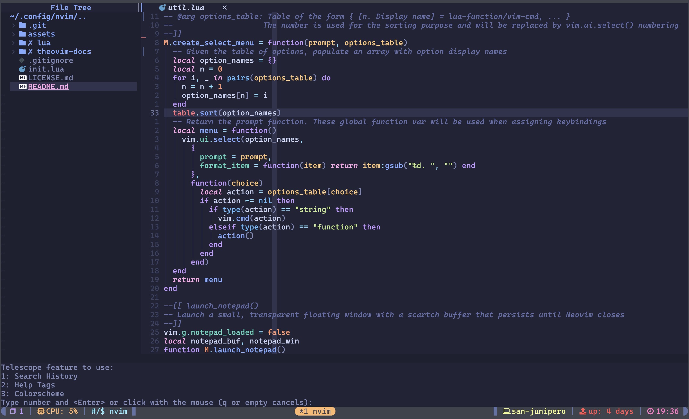Choose option 1: Search History
The width and height of the screenshot is (689, 419).
coord(39,376)
